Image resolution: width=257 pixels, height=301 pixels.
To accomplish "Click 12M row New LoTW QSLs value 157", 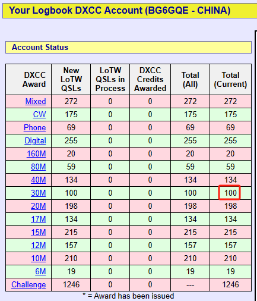I will [71, 245].
